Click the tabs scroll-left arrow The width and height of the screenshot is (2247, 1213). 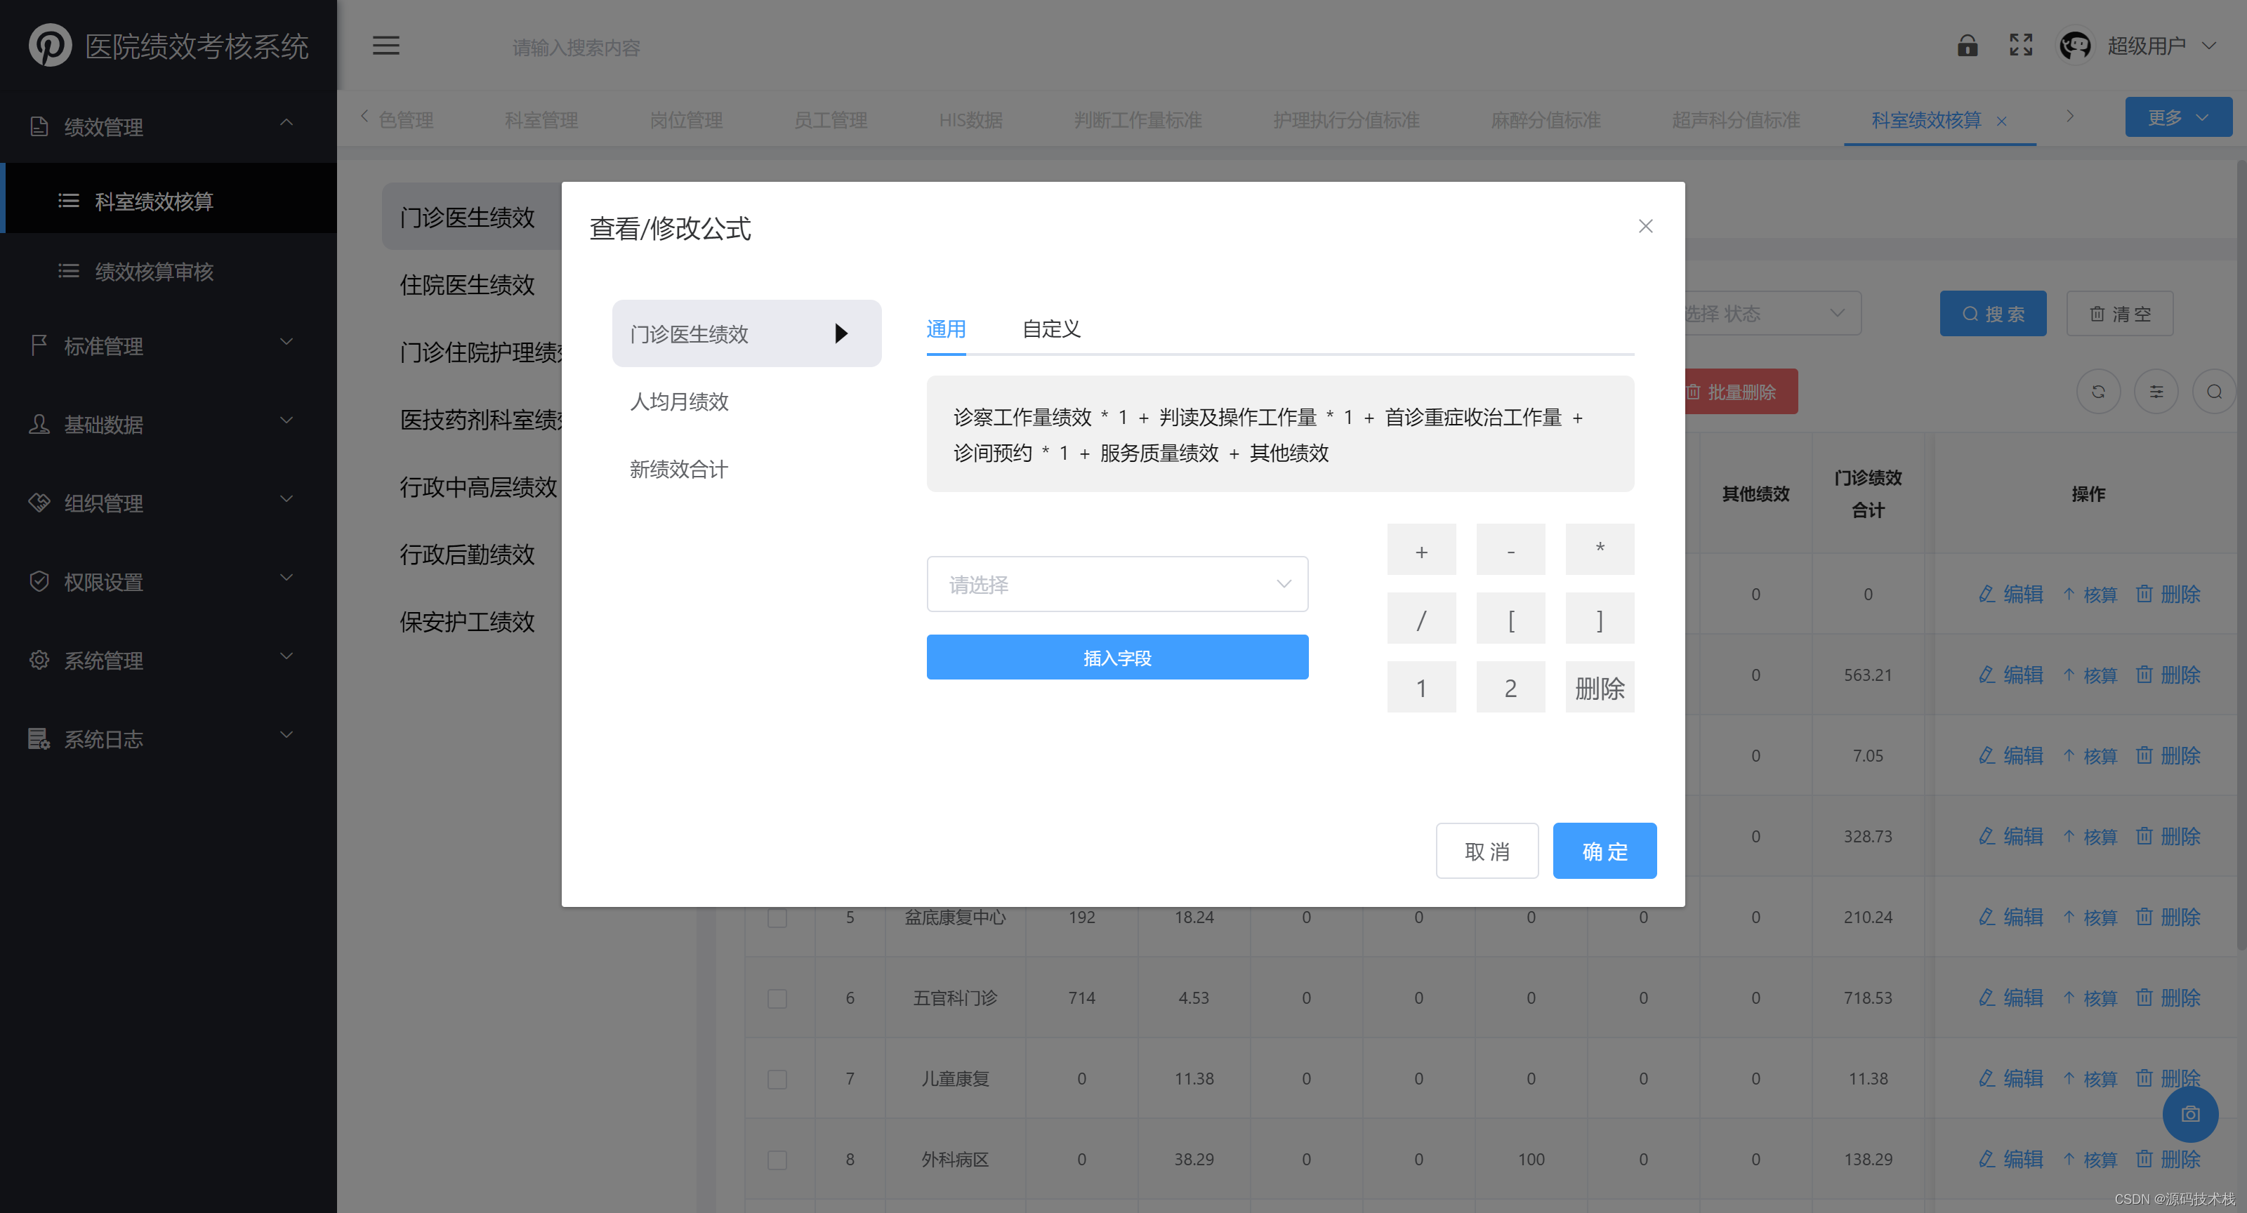364,117
